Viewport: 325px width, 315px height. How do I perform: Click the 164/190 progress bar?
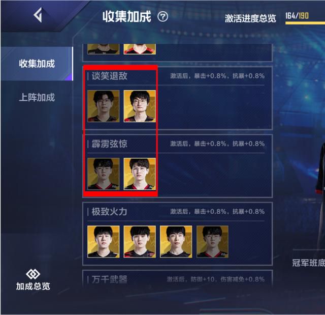coord(305,23)
